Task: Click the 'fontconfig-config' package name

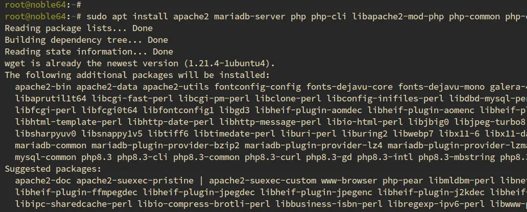Action: click(x=258, y=87)
